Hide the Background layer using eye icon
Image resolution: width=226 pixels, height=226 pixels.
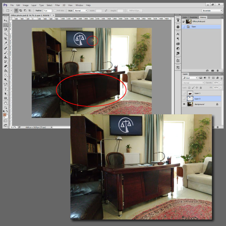coord(184,104)
